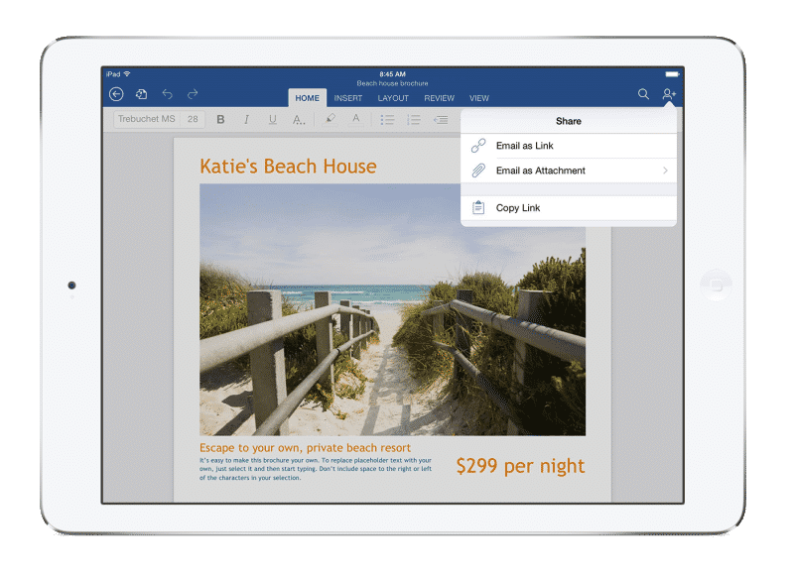Undo the last action

click(x=167, y=94)
